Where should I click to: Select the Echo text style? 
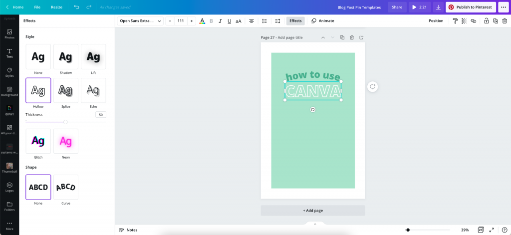(x=93, y=90)
